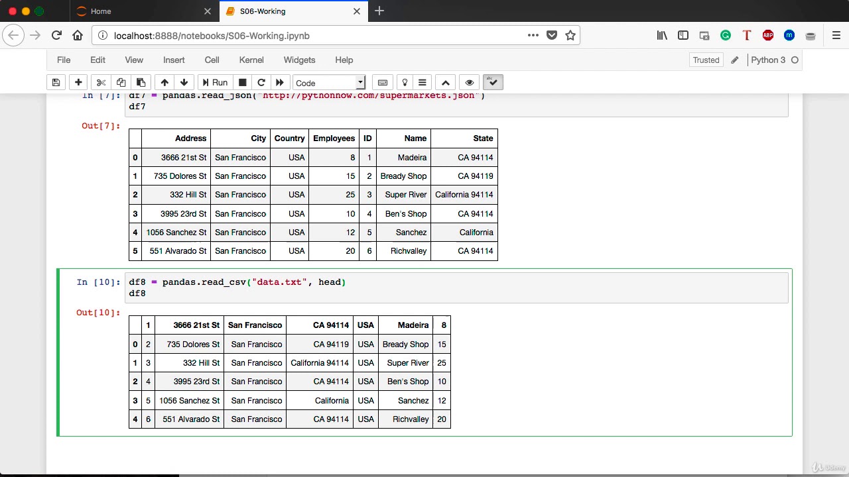Click the lightbulb toolbar icon

[405, 83]
